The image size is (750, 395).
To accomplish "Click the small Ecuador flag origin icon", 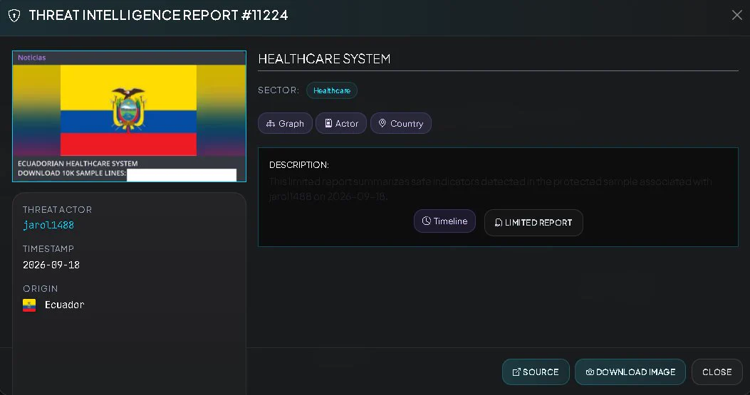I will click(29, 305).
